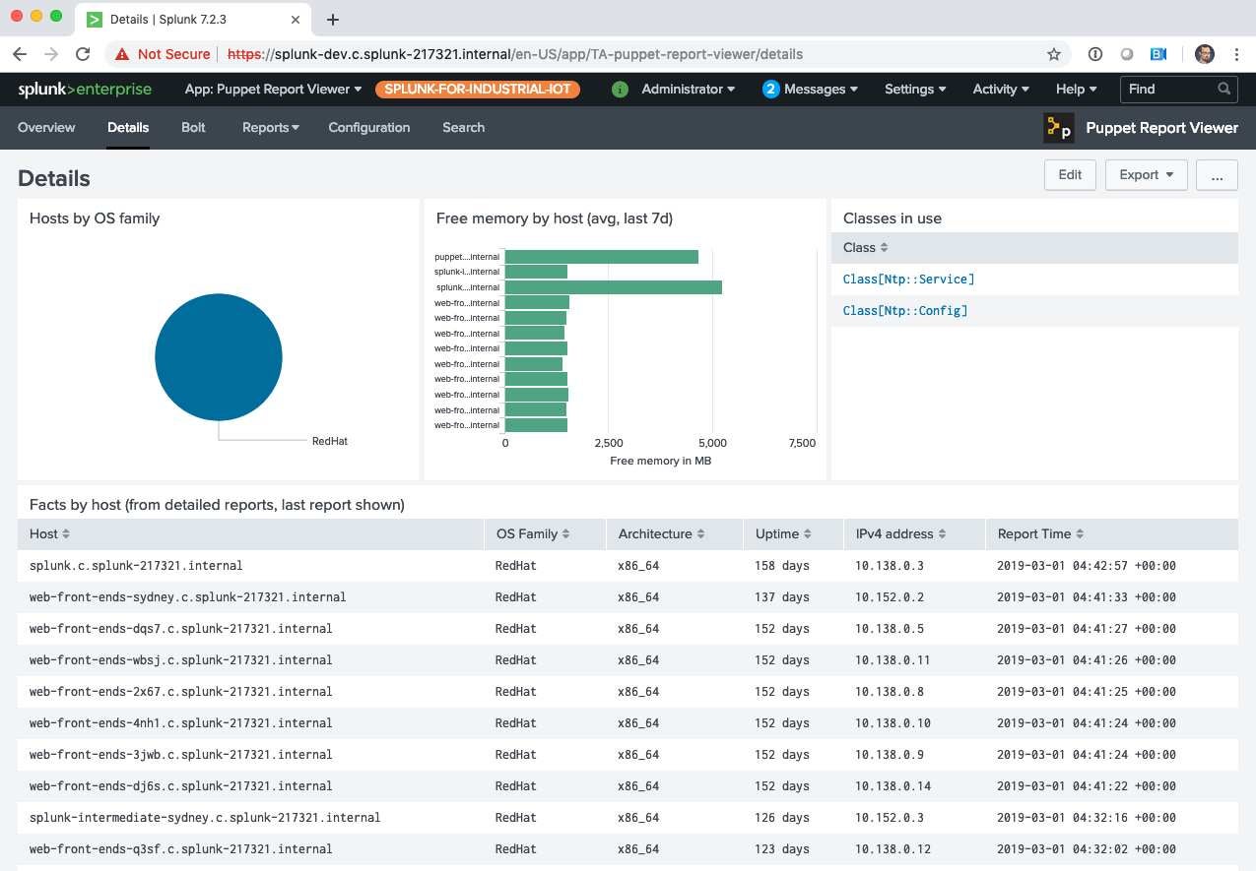Click the browser forward arrow
Viewport: 1256px width, 871px height.
click(51, 54)
